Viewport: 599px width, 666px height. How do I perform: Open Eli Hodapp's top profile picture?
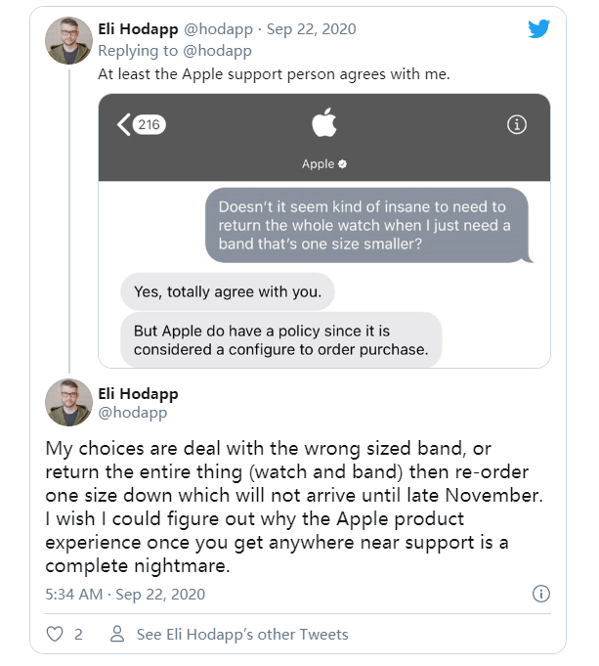click(69, 41)
